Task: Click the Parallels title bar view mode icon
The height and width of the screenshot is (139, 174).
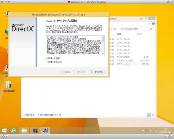Action: click(168, 2)
